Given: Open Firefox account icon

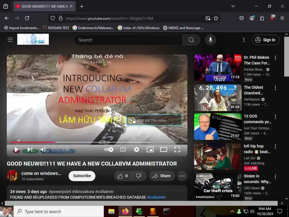Looking at the screenshot, I should pyautogui.click(x=252, y=18).
